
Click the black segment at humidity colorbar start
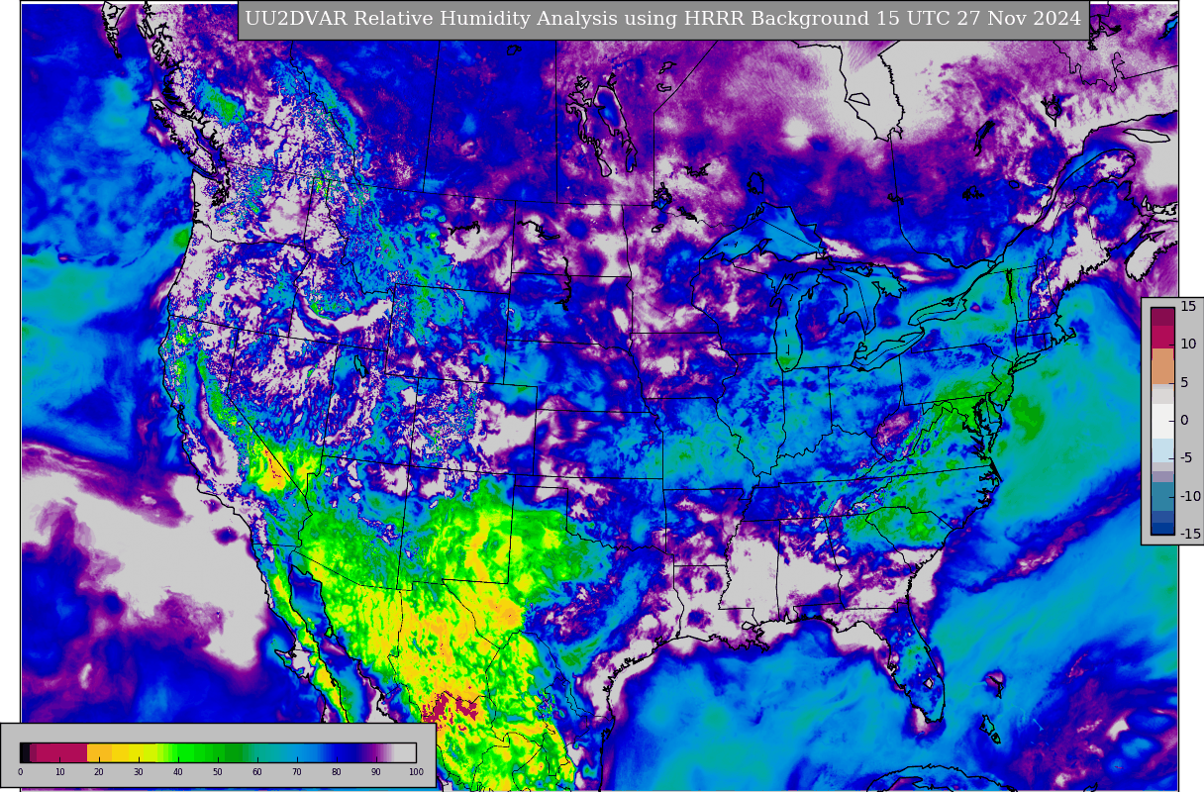coord(25,752)
